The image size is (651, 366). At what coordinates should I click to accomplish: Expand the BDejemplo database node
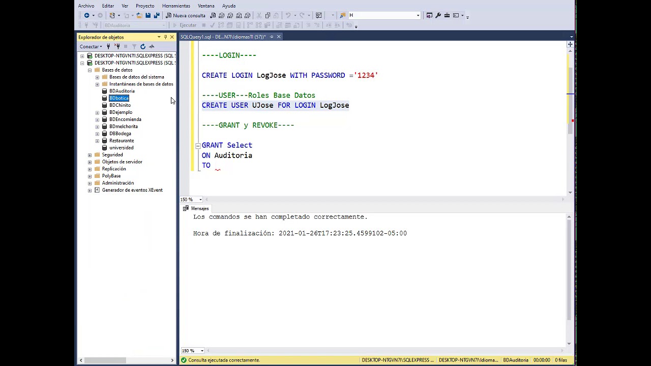(97, 112)
